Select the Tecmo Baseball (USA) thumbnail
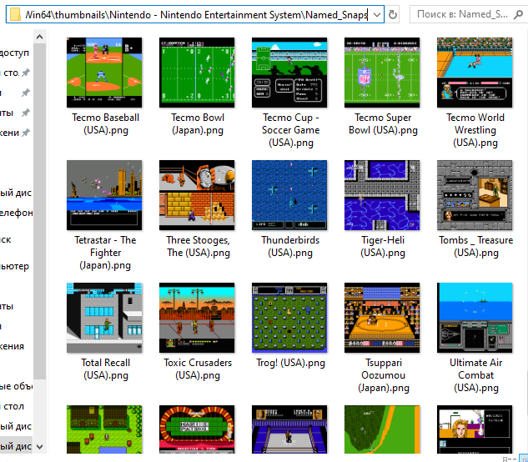This screenshot has height=462, width=528. (104, 73)
